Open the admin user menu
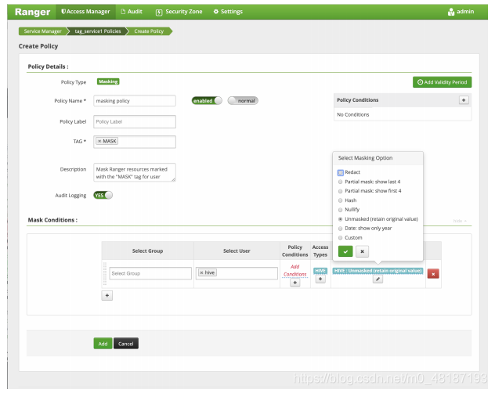Image resolution: width=495 pixels, height=393 pixels. (461, 12)
